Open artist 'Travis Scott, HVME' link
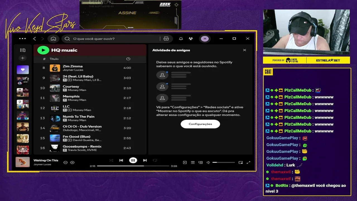357x201 pixels. tap(82, 150)
